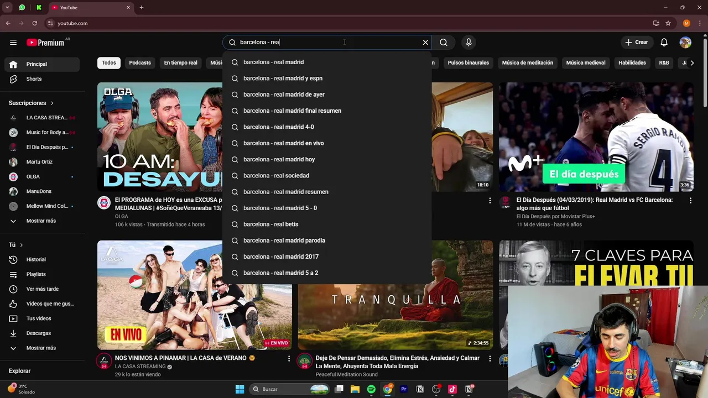Open Windows Start menu

[x=240, y=389]
